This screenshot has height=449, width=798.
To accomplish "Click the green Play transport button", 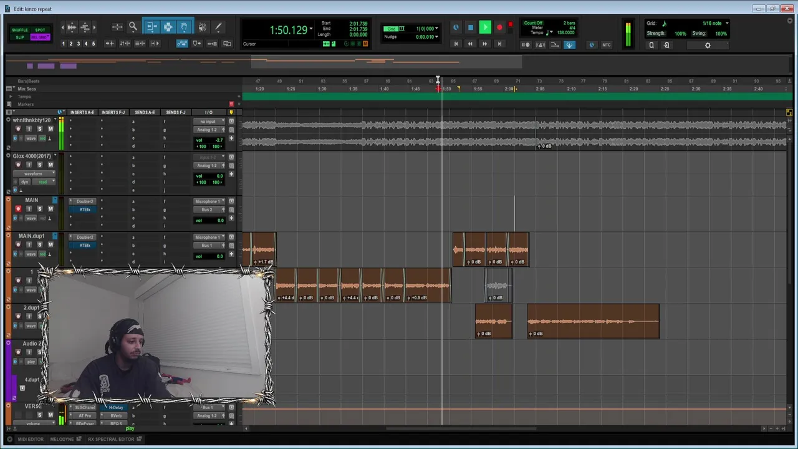I will pos(485,27).
